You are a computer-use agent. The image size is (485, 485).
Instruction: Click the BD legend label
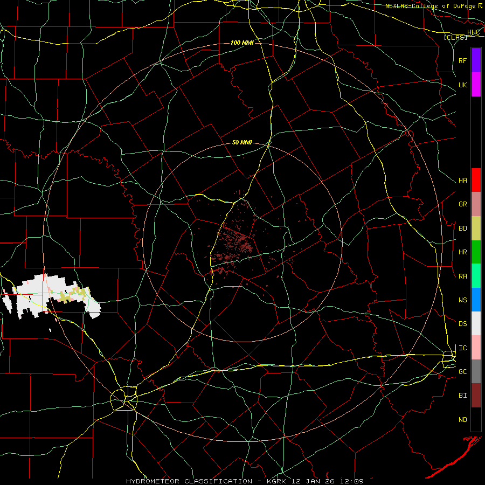(462, 228)
